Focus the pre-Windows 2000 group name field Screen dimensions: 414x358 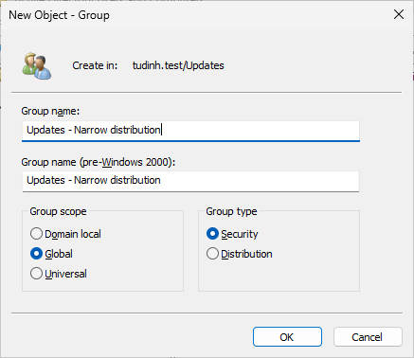point(190,181)
